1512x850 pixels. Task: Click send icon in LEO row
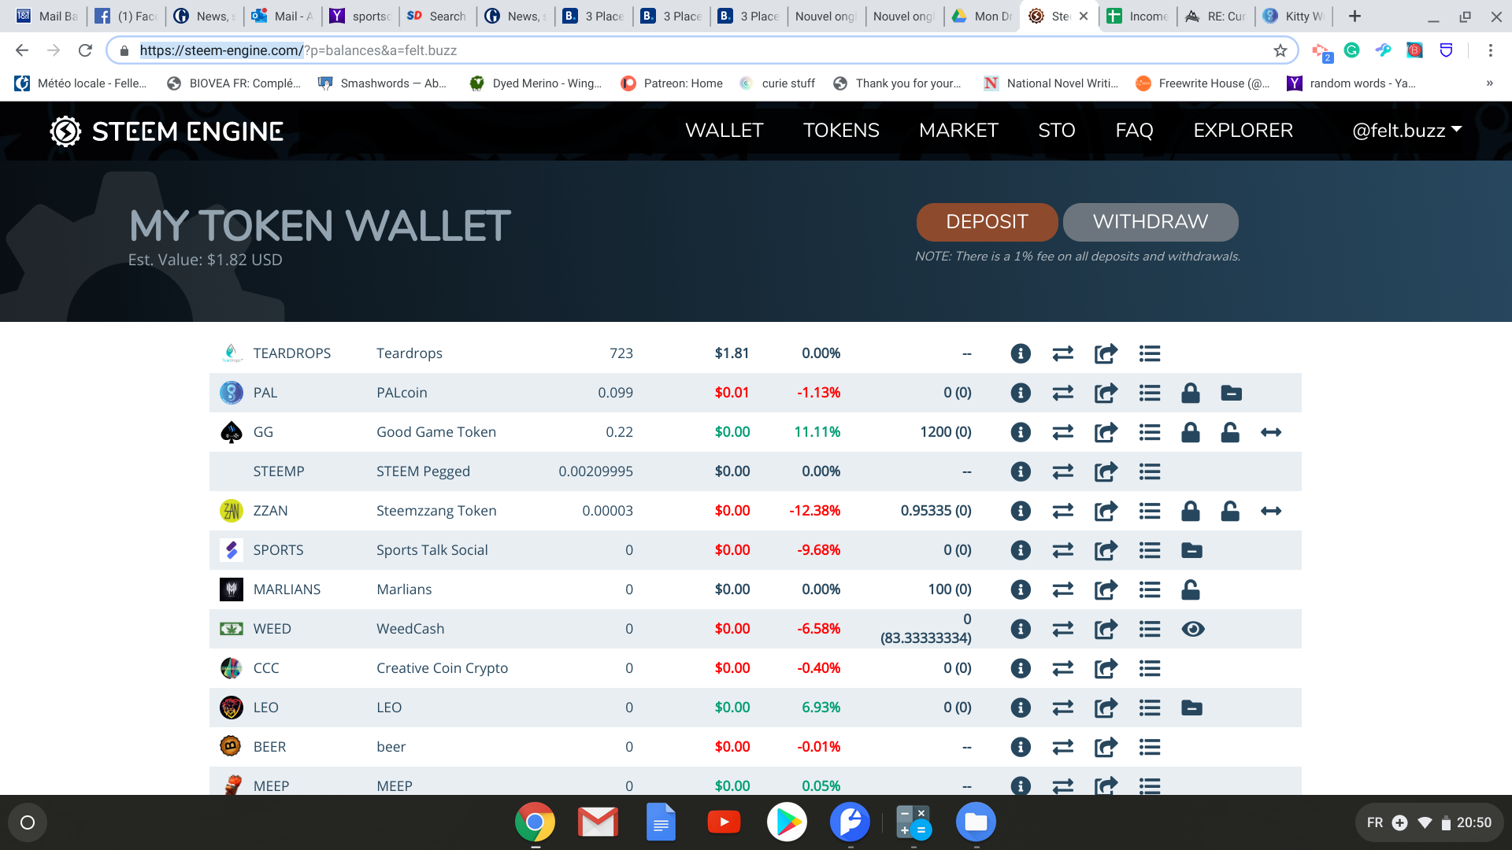pos(1106,708)
